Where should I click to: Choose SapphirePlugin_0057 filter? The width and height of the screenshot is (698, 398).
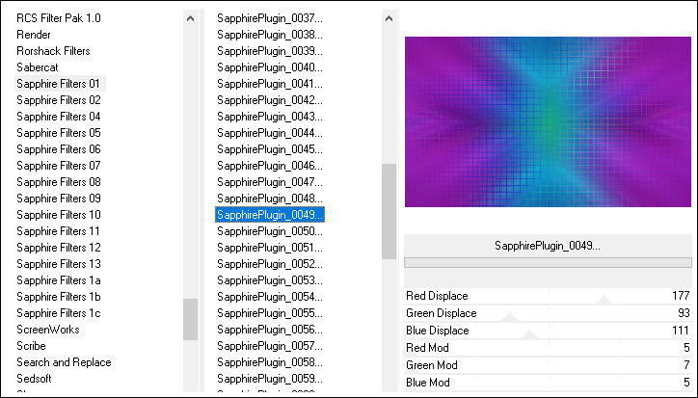[x=270, y=346]
